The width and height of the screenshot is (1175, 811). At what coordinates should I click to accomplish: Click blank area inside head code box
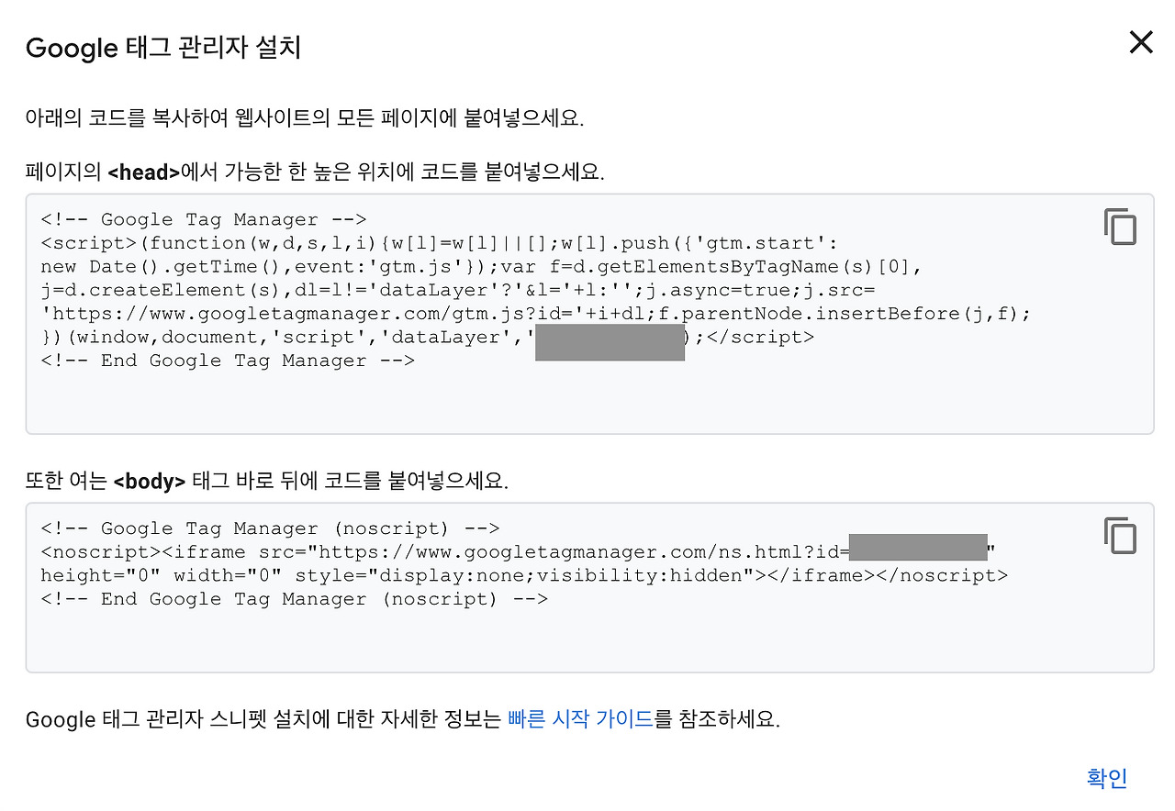587,402
